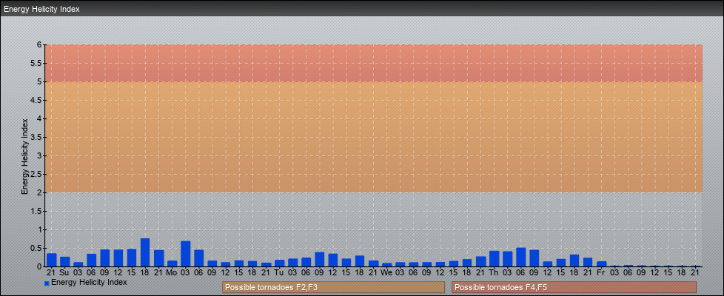Click the 'Mo' day label on x-axis

pyautogui.click(x=172, y=272)
